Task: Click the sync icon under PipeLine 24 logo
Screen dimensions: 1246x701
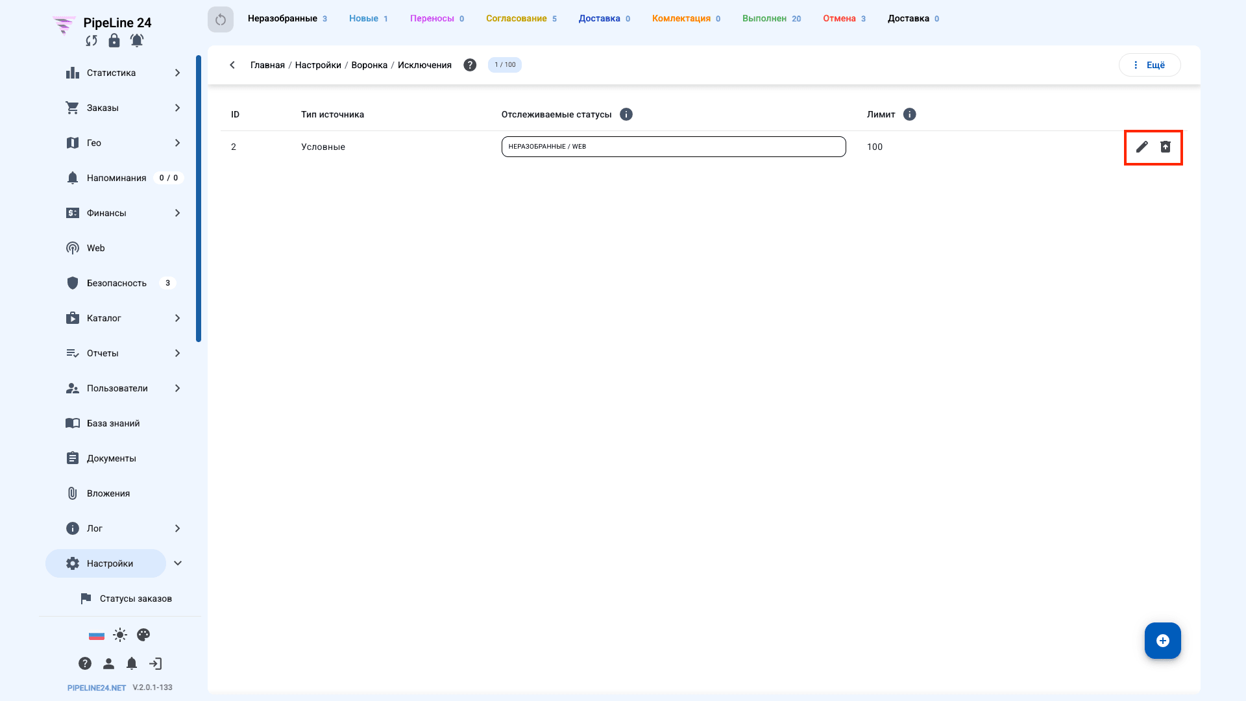Action: pyautogui.click(x=92, y=41)
